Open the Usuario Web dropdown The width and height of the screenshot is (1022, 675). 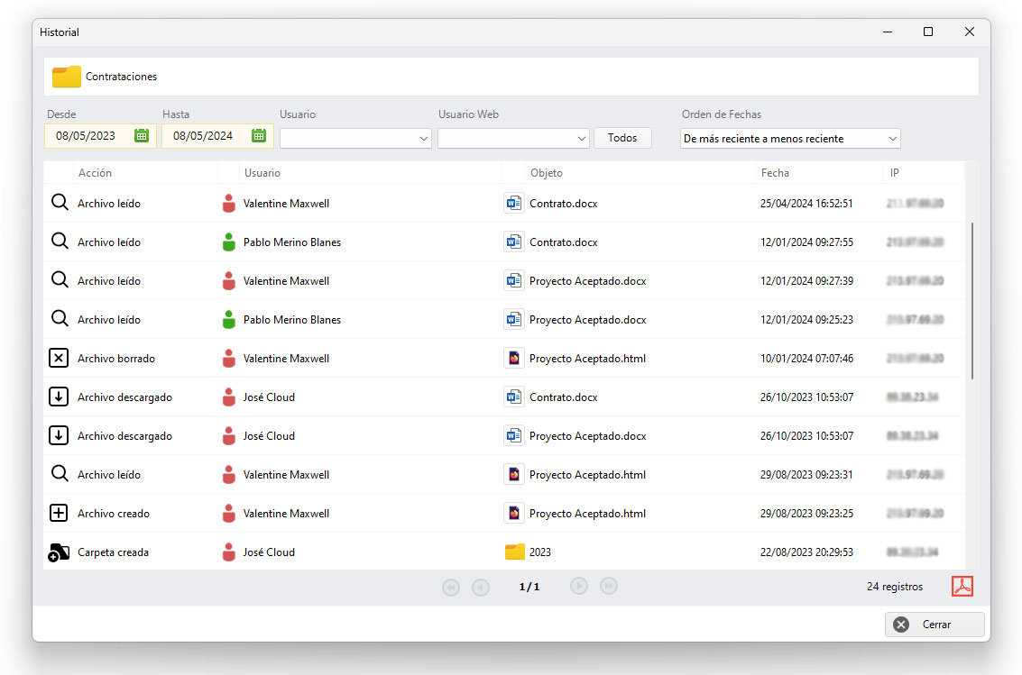point(513,138)
